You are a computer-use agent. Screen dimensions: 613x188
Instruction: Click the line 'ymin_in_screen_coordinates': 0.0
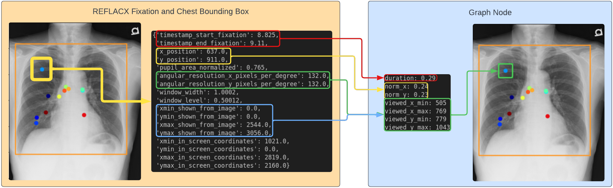pos(217,149)
